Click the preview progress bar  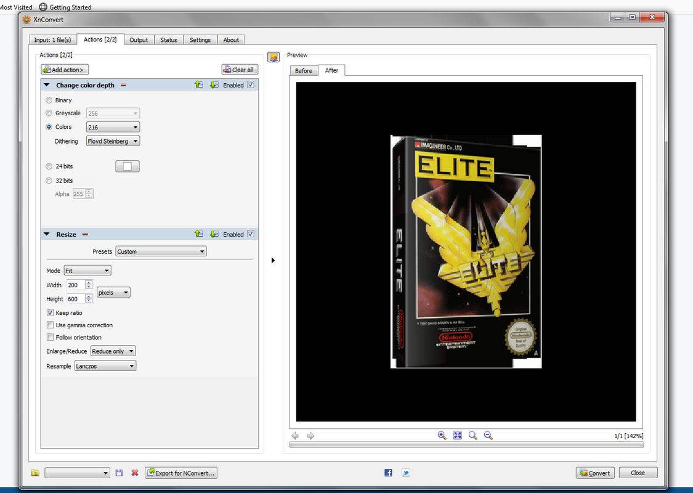(x=466, y=445)
